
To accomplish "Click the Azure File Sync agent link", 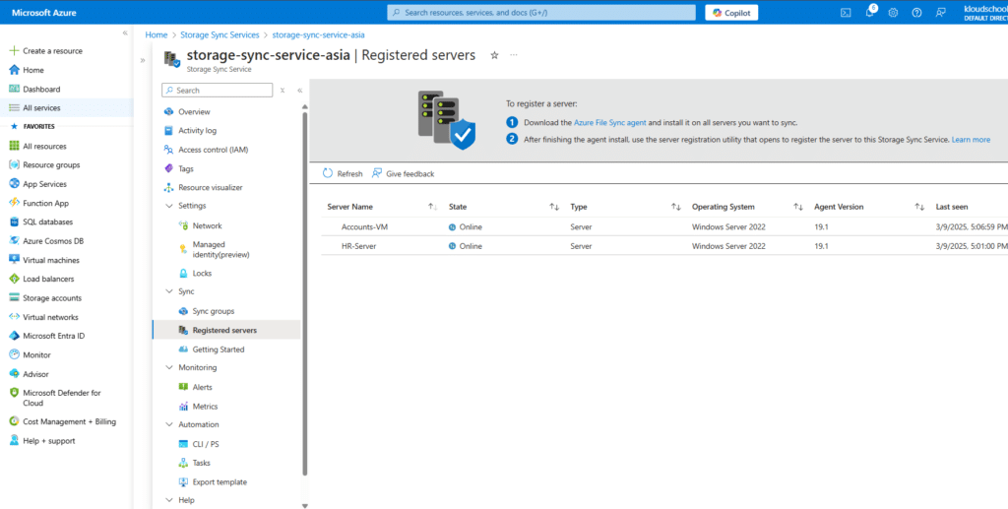I will click(609, 123).
